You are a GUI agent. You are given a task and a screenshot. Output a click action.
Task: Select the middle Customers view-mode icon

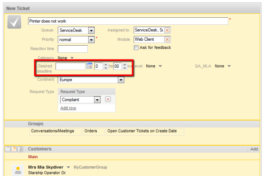14,149
